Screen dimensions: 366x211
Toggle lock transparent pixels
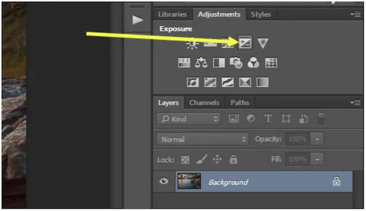point(185,160)
